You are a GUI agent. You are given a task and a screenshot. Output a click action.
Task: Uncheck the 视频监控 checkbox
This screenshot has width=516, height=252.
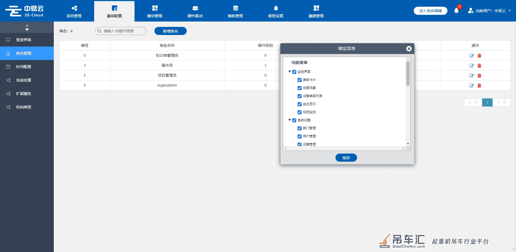(300, 112)
